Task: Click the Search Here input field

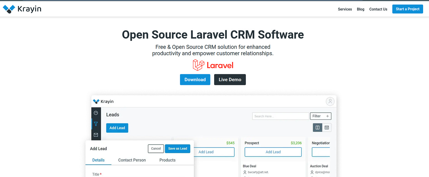Action: pyautogui.click(x=280, y=116)
